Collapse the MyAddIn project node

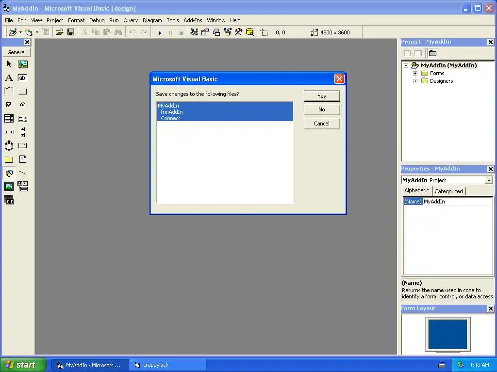(x=406, y=65)
